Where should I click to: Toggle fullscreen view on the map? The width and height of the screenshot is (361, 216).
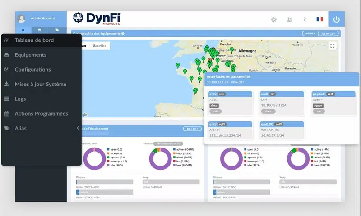(332, 46)
